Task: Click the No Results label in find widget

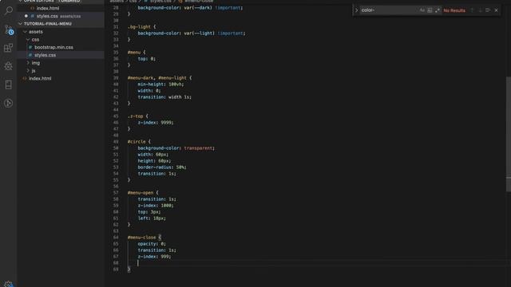Action: pyautogui.click(x=454, y=10)
